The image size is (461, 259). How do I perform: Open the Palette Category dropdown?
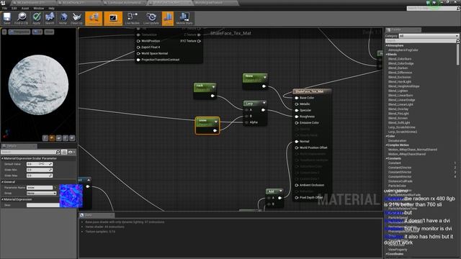pos(429,36)
